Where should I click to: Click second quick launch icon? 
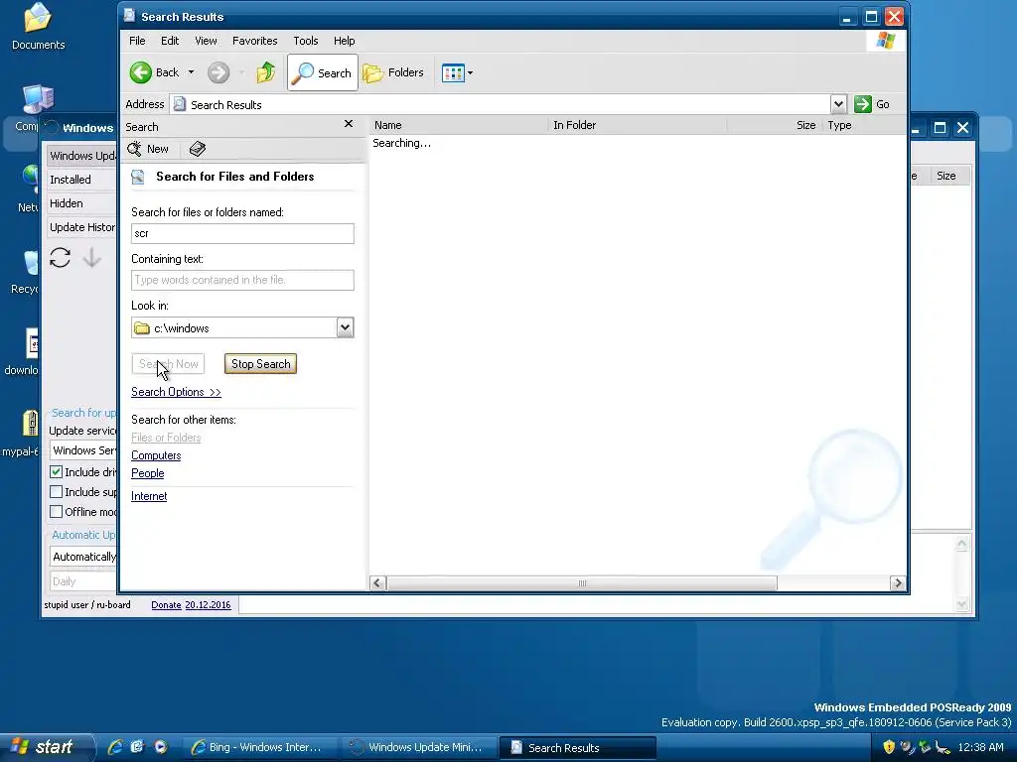click(137, 747)
